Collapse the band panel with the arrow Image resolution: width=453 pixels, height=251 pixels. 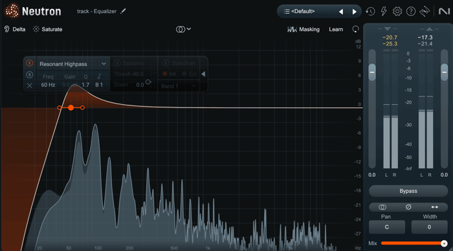pyautogui.click(x=203, y=74)
